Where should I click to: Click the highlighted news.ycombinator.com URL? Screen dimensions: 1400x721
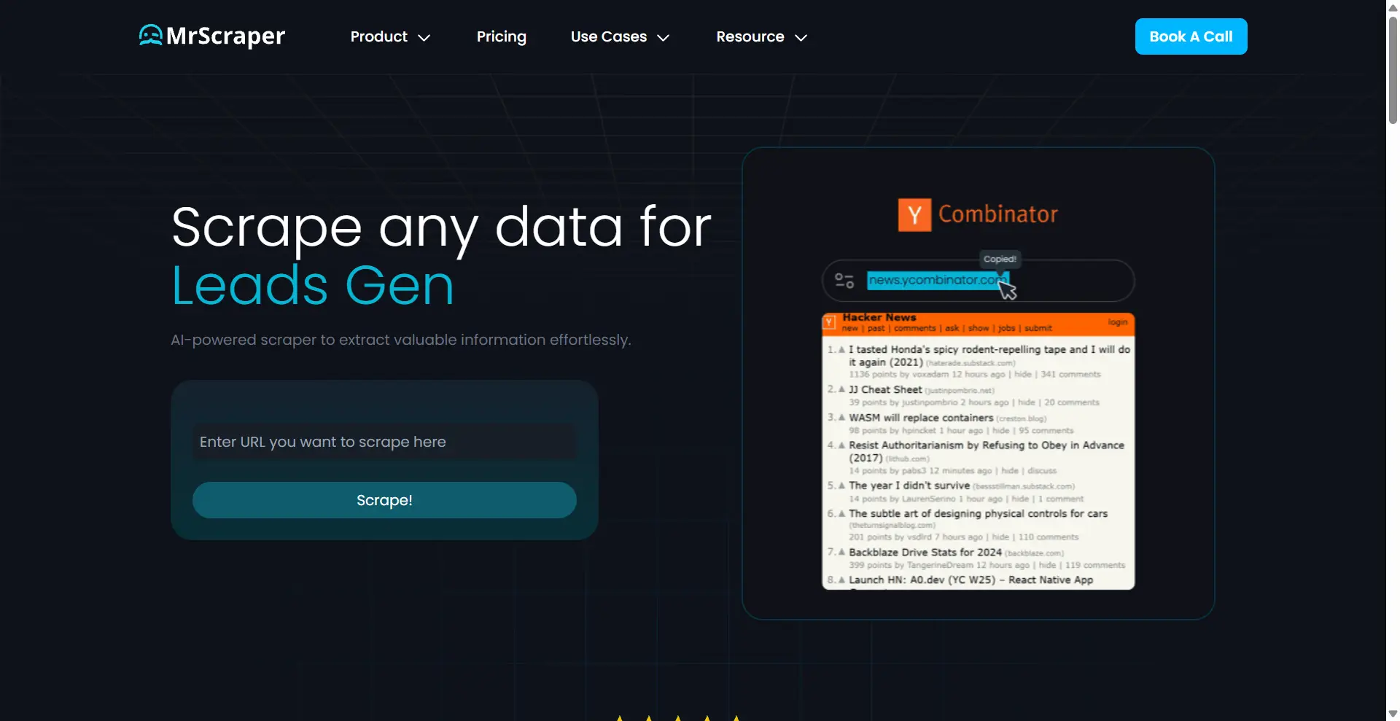click(935, 280)
